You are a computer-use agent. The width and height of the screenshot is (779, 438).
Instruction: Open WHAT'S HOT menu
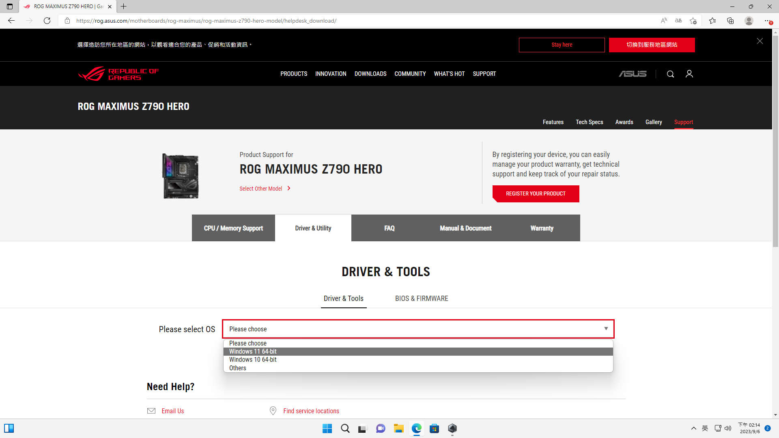449,74
